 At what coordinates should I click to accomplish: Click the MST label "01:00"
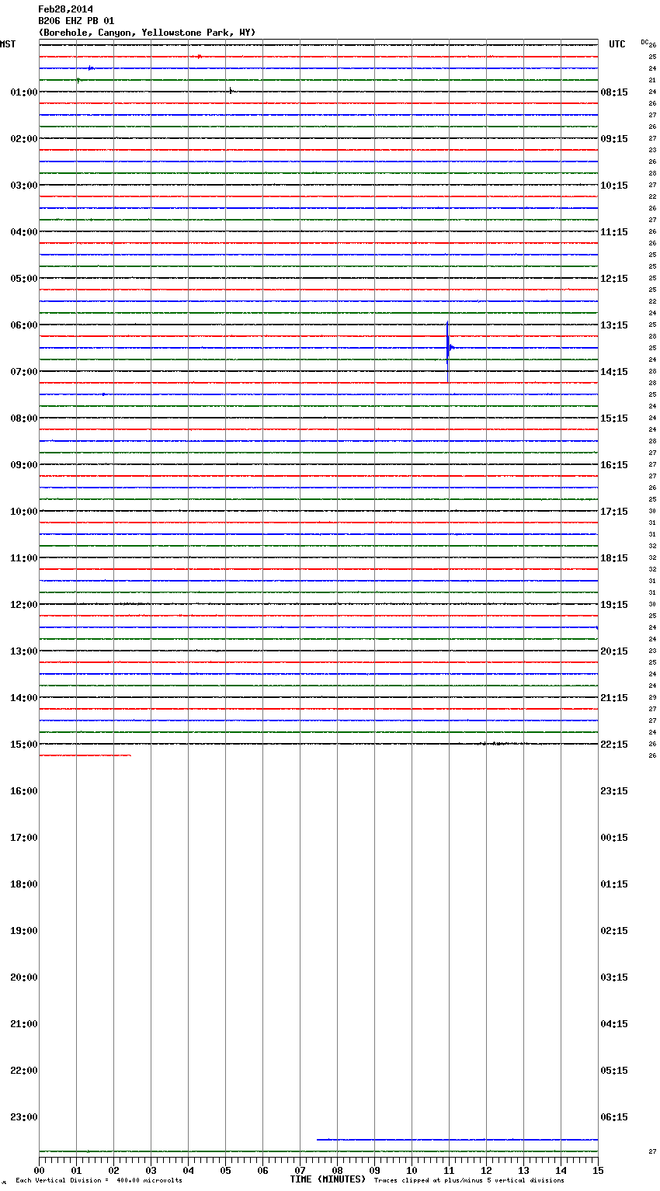(x=24, y=92)
